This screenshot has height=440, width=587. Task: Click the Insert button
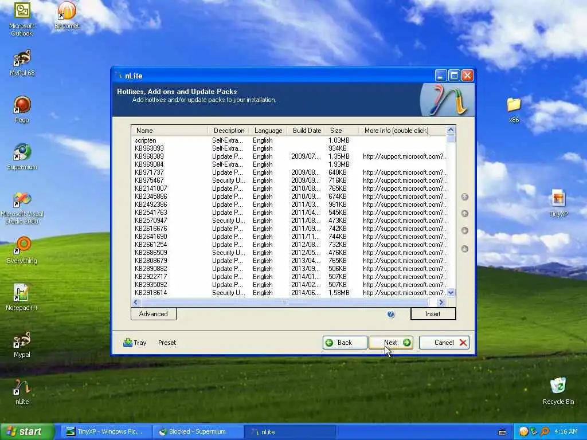pos(433,314)
